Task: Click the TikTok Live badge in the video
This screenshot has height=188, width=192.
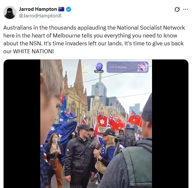Action: (x=143, y=67)
